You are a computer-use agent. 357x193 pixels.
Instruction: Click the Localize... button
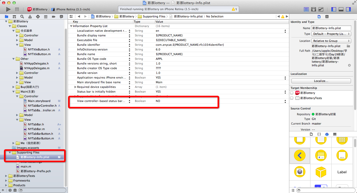click(x=321, y=81)
